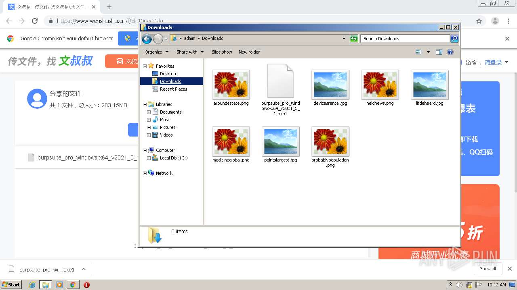Click admin in the address breadcrumb
Image resolution: width=517 pixels, height=290 pixels.
coord(189,39)
